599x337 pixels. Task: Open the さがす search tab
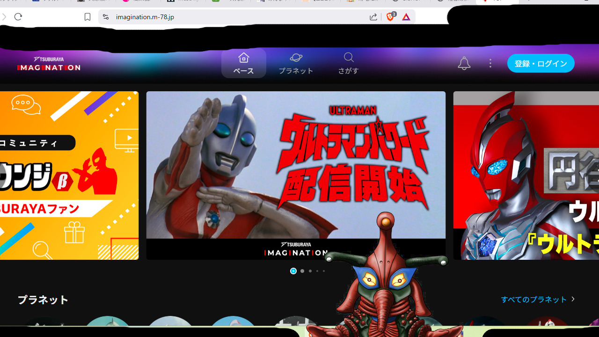[x=349, y=63]
